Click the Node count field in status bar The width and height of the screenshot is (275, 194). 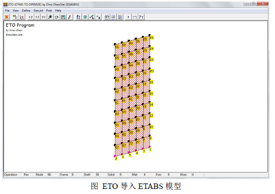[x=52, y=174]
